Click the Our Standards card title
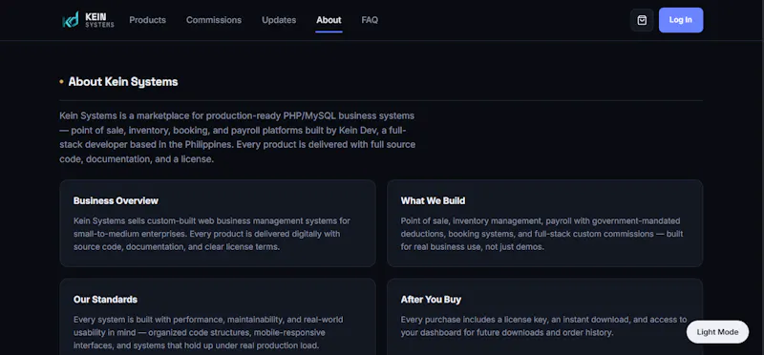Image resolution: width=764 pixels, height=355 pixels. pos(105,300)
